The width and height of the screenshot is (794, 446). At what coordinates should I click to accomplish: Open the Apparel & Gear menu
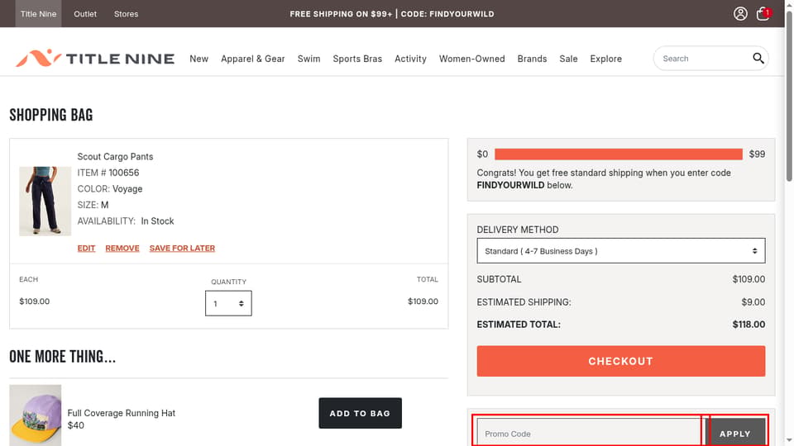click(x=253, y=59)
